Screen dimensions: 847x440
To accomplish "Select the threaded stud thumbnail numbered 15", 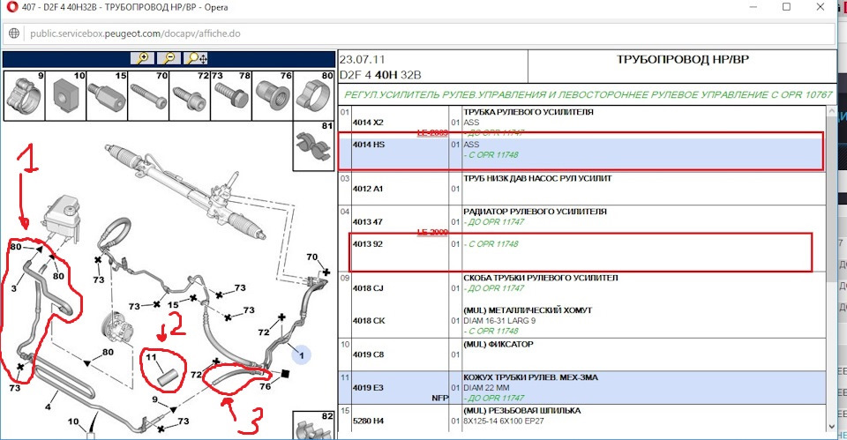I will [x=107, y=97].
